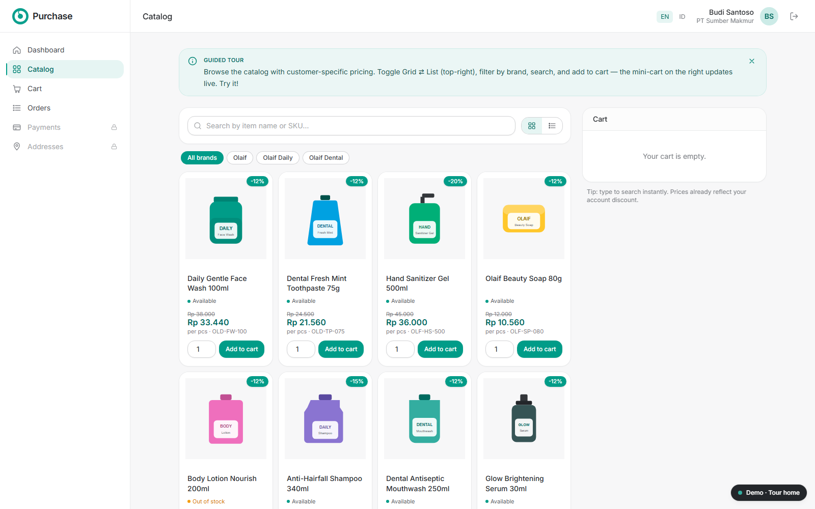Click the guided tour info icon
This screenshot has width=815, height=509.
193,61
